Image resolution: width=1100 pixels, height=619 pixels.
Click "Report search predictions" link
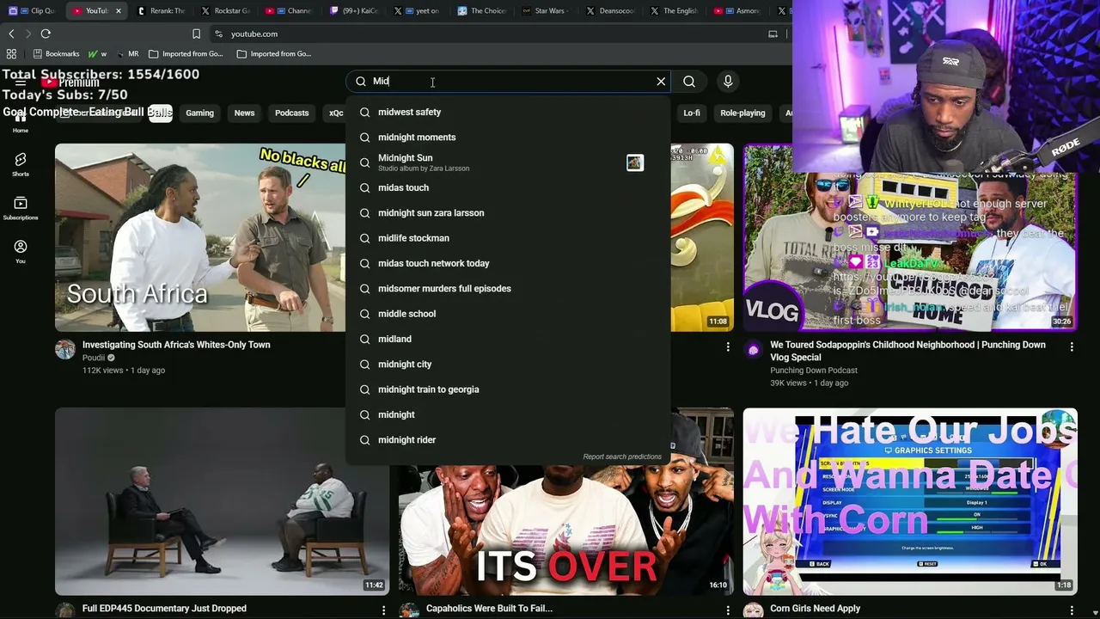622,457
